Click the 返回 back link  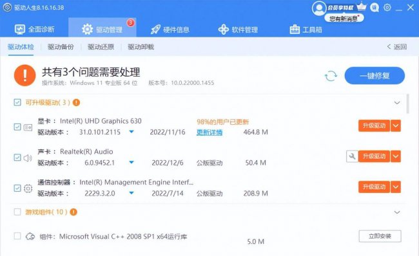coord(397,47)
